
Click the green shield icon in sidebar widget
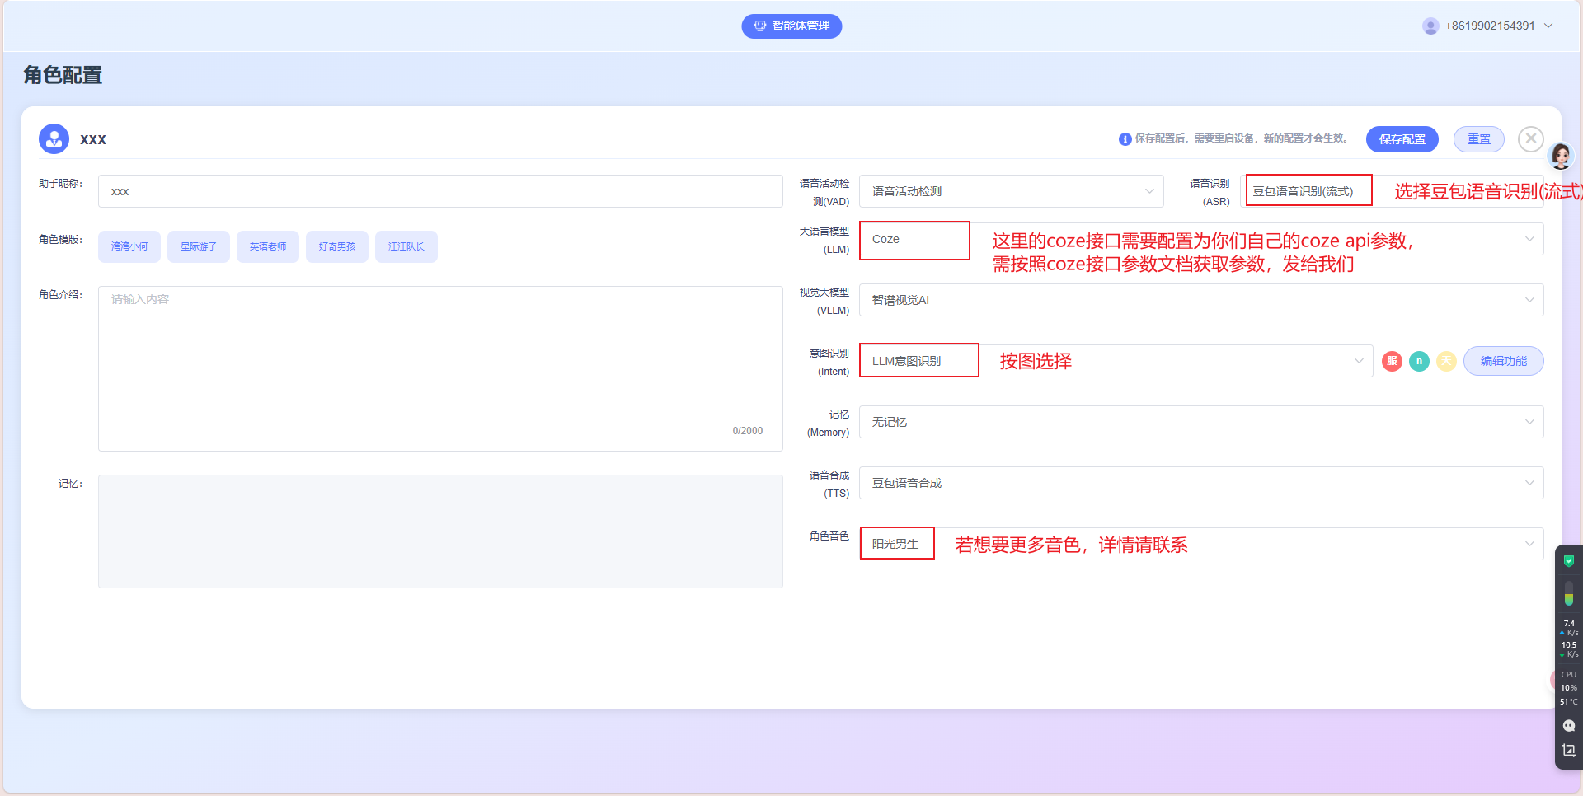(x=1568, y=561)
